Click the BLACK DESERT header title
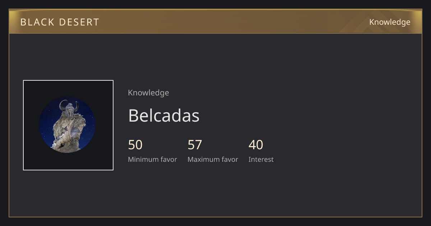The width and height of the screenshot is (431, 226). click(x=60, y=22)
